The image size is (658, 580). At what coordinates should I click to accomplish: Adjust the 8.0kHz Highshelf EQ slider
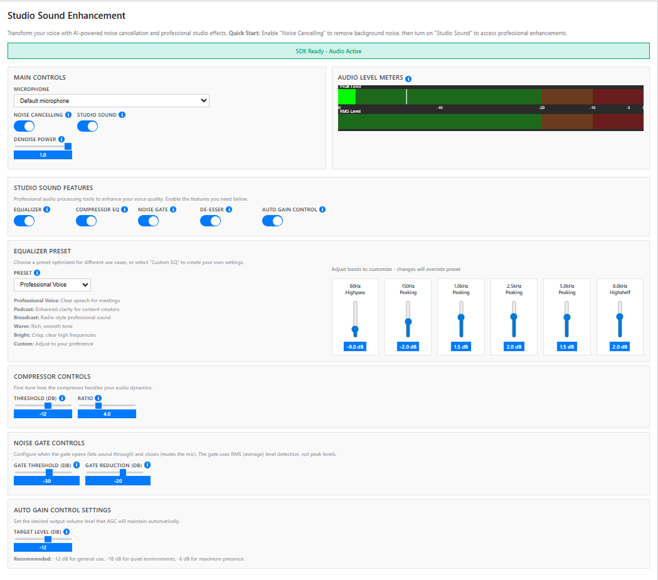[x=619, y=319]
